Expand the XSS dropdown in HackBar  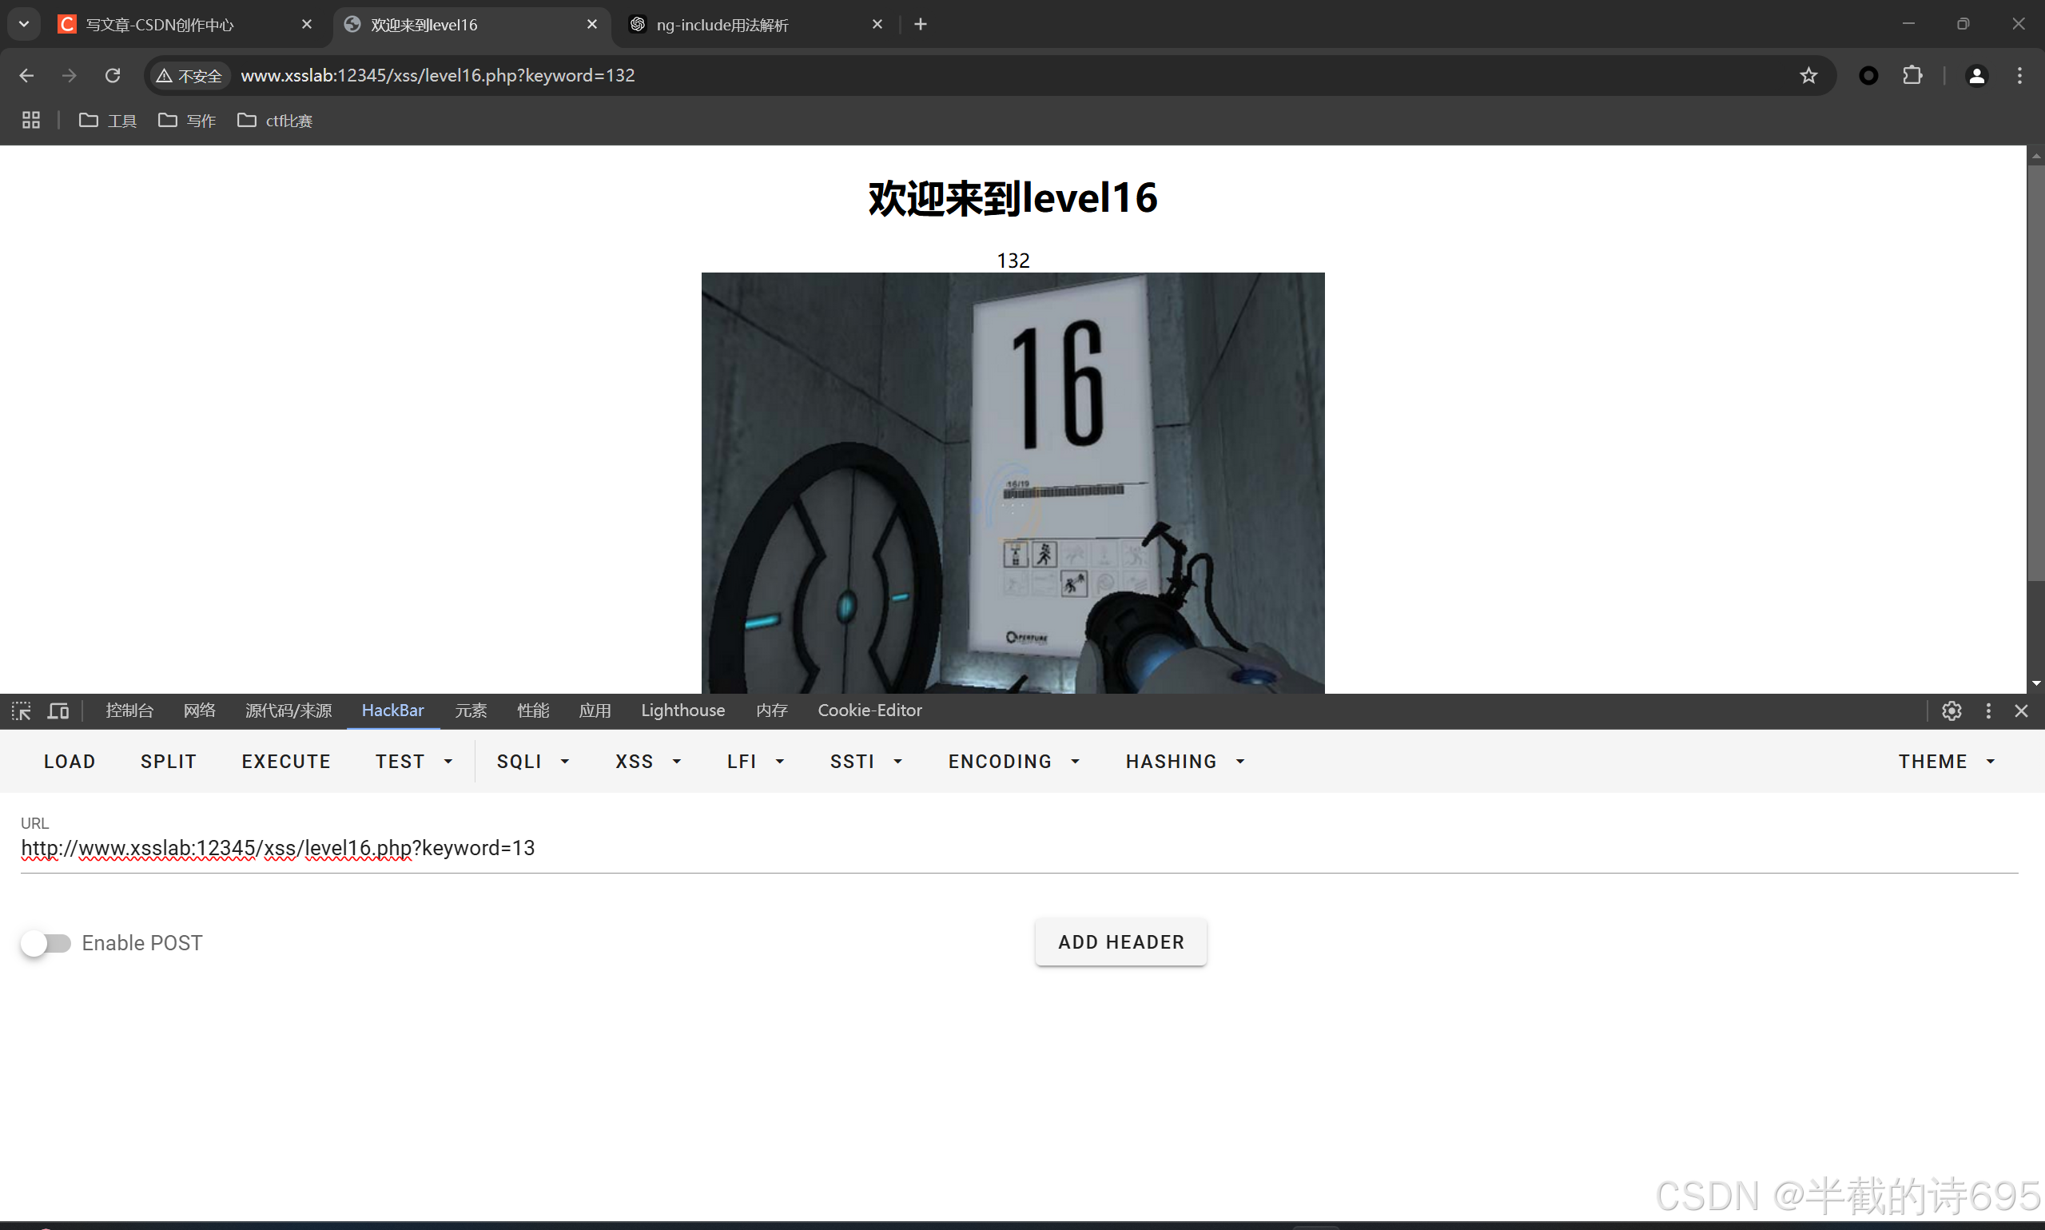coord(648,761)
